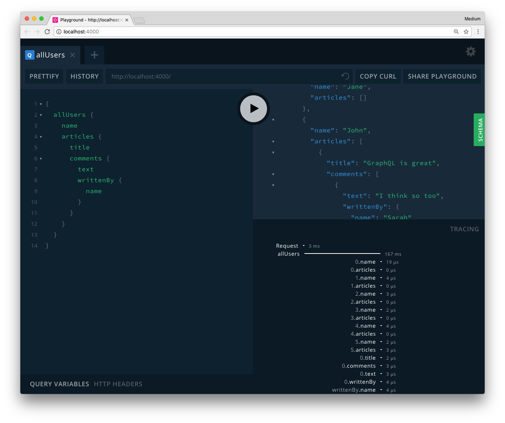Collapse the allUsers selection on line 2
Viewport: 505px width, 423px height.
[x=41, y=115]
